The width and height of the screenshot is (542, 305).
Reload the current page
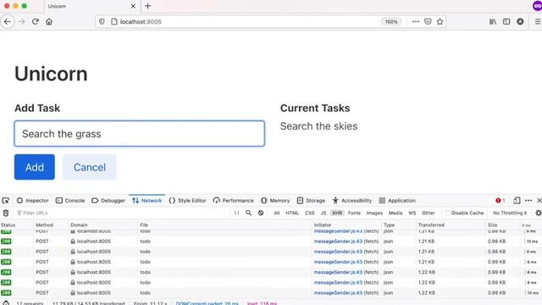pos(36,21)
